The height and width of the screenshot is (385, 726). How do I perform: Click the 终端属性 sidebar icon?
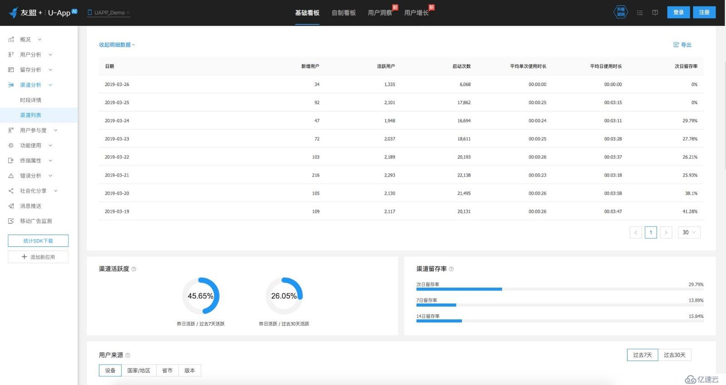coord(11,160)
